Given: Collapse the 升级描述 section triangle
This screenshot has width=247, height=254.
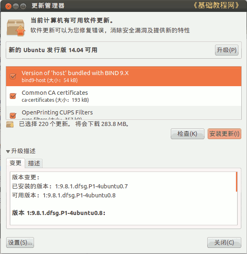Looking at the screenshot, I should pyautogui.click(x=8, y=151).
